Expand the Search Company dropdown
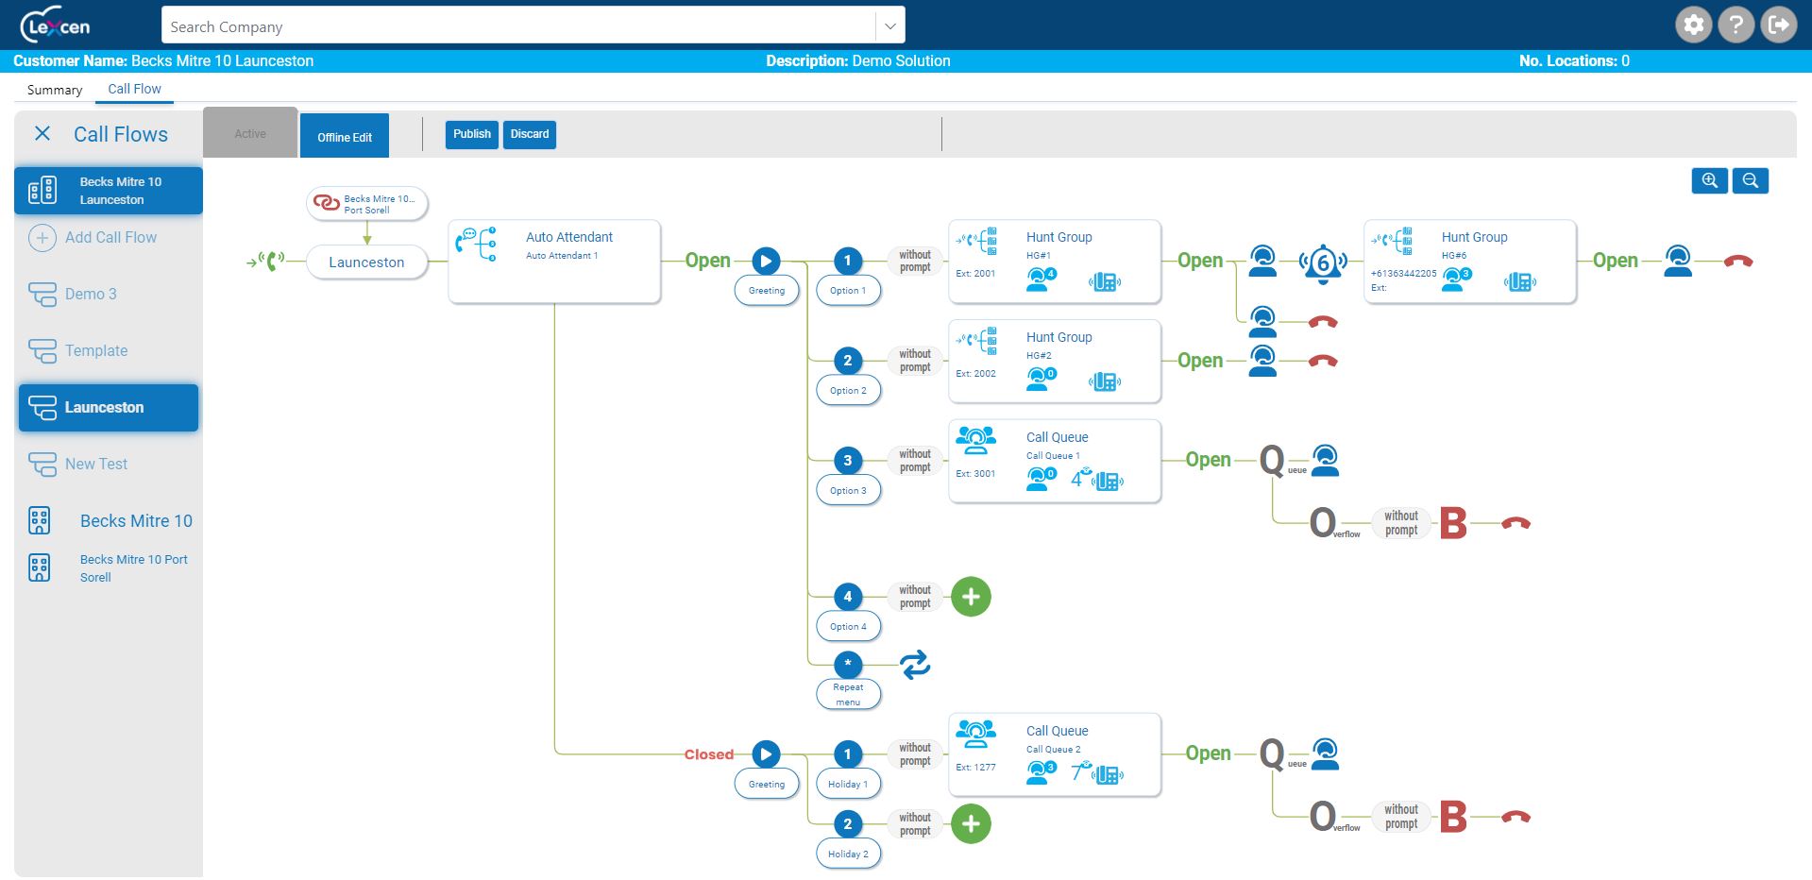The height and width of the screenshot is (880, 1812). tap(888, 24)
